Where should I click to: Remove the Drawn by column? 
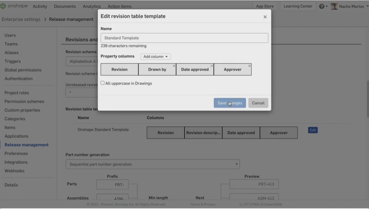pos(174,65)
